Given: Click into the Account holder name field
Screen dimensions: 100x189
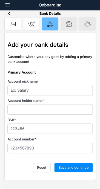Looking at the screenshot, I should pos(50,109).
